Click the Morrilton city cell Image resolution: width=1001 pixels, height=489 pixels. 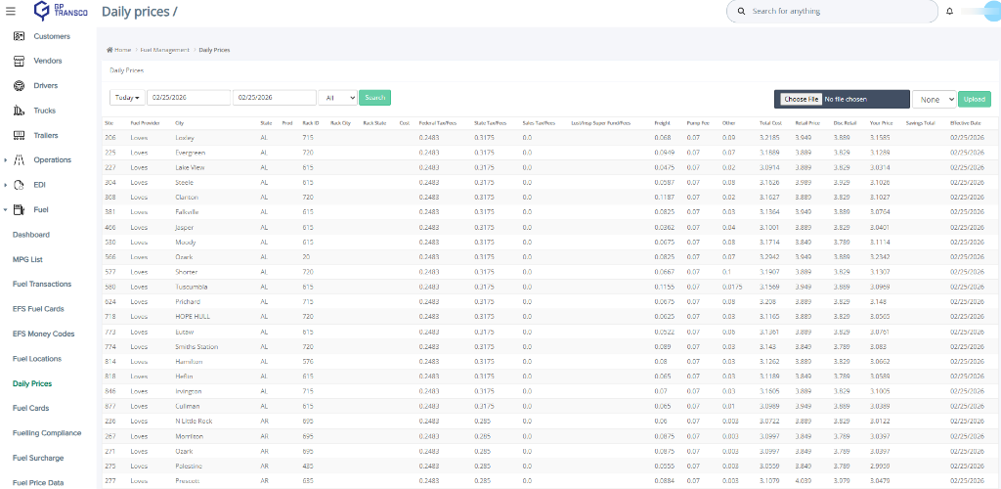point(189,436)
